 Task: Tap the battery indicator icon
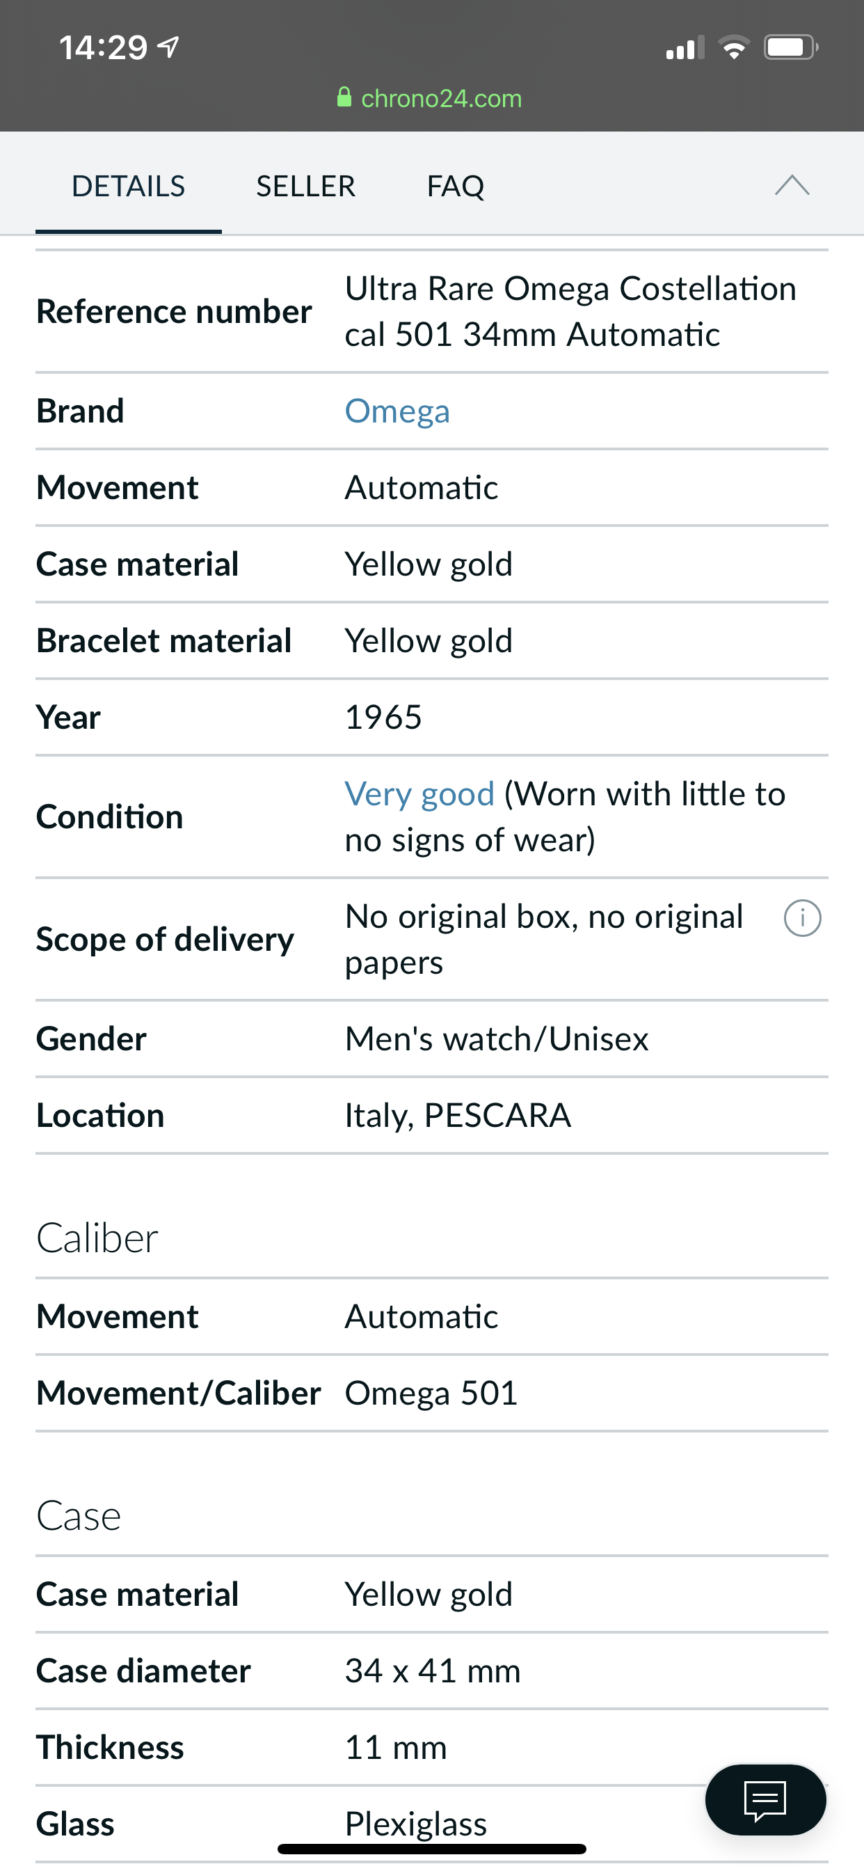click(791, 48)
